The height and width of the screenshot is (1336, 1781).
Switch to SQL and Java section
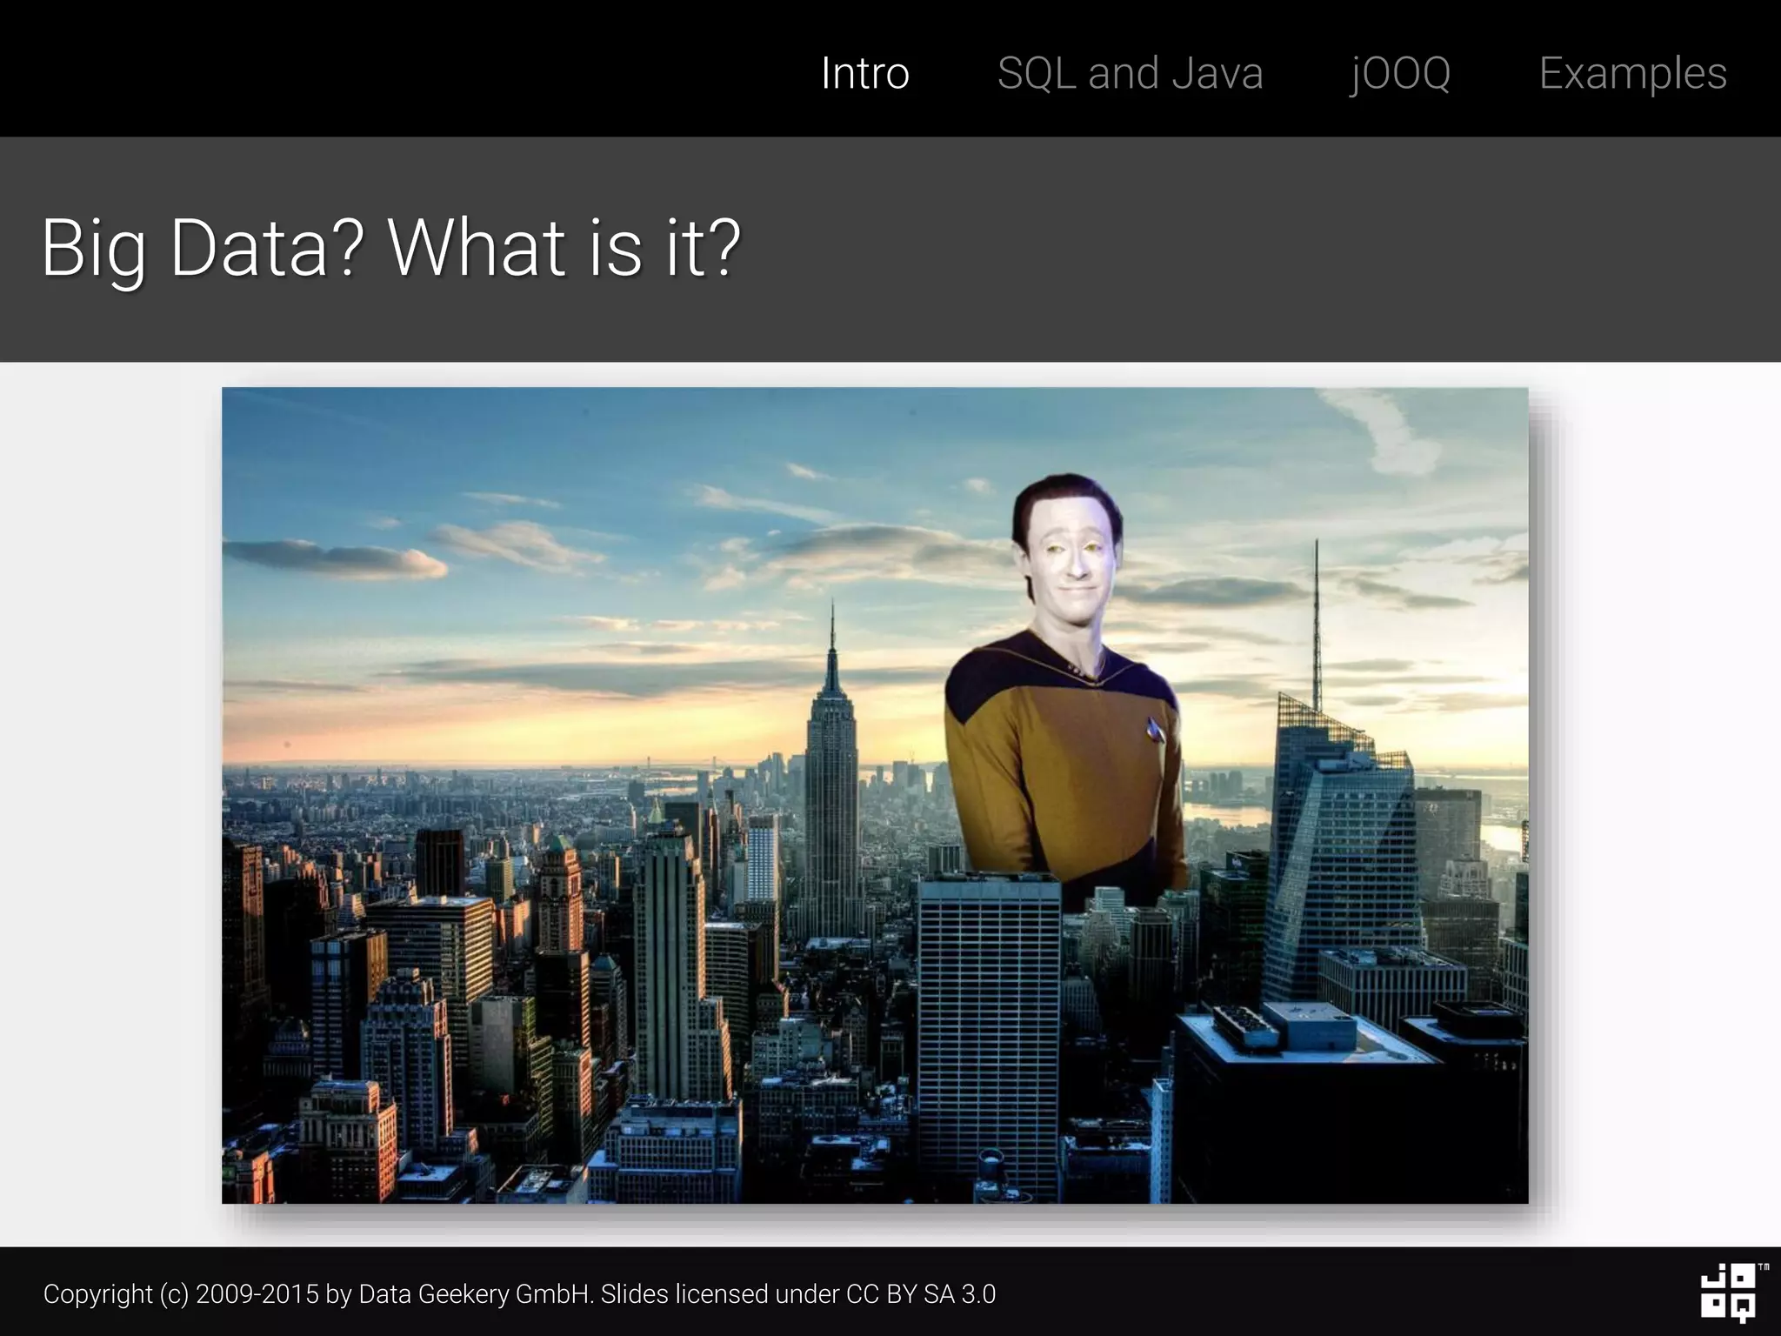pos(1130,73)
